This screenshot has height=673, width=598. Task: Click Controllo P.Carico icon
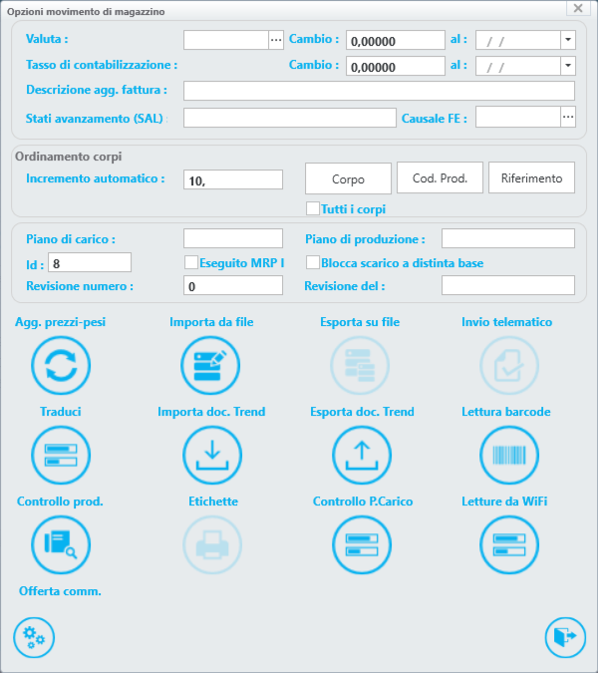[361, 544]
